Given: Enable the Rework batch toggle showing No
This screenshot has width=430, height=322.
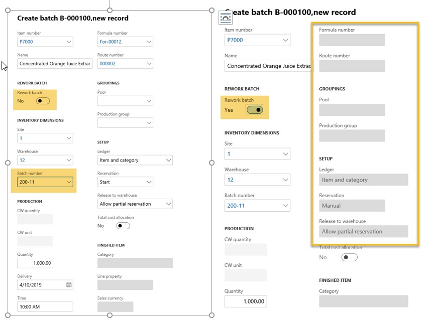Looking at the screenshot, I should (43, 101).
